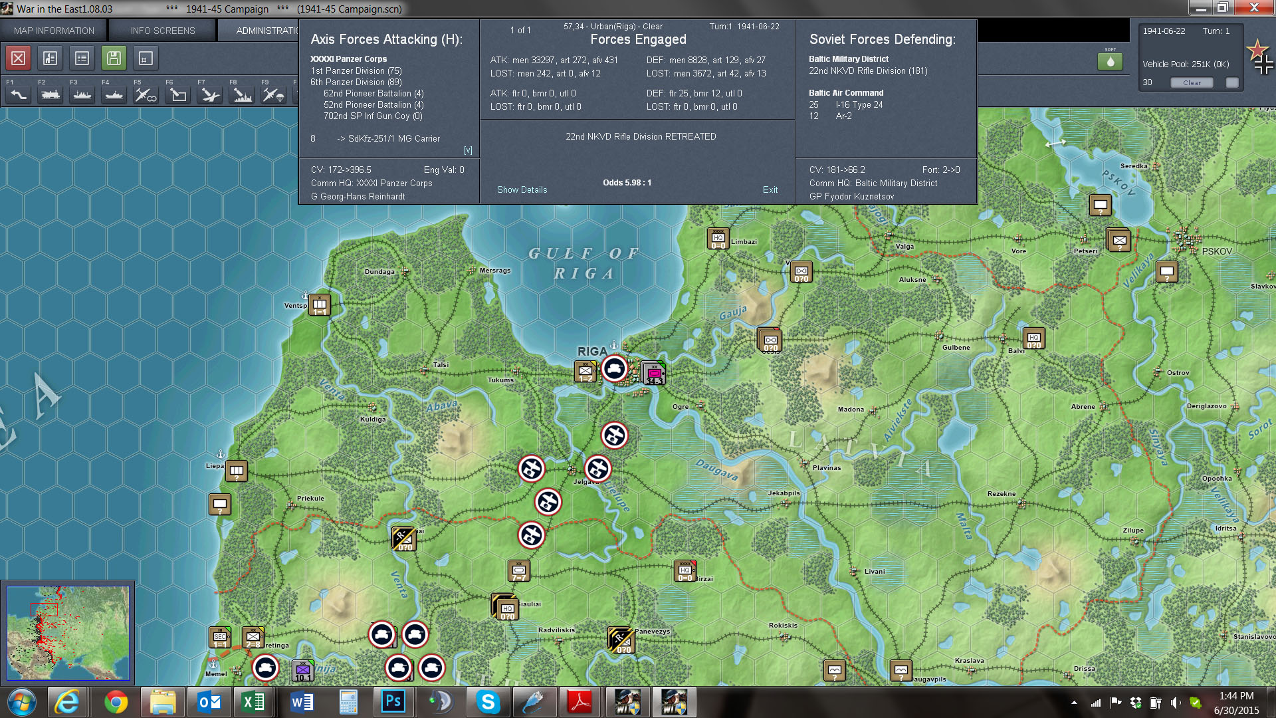This screenshot has width=1276, height=718.
Task: Click Odds 5.98 : 1 text
Action: click(627, 183)
